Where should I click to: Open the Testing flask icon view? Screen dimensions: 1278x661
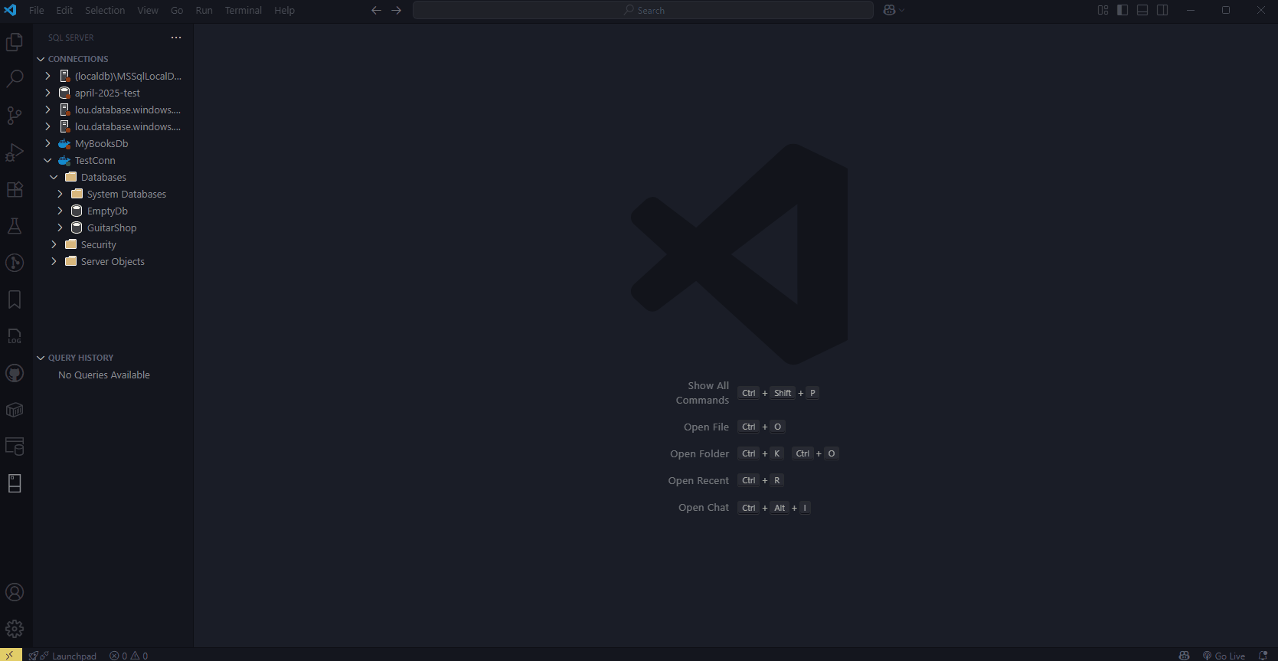click(x=15, y=226)
